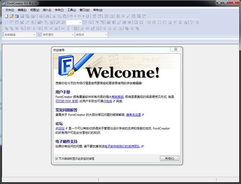Open the 工具(L) menu
The image size is (241, 184).
point(71,10)
